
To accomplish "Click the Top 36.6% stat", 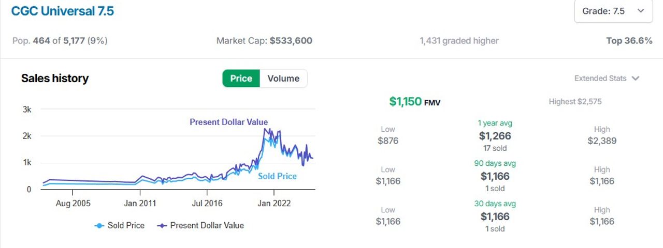I will pos(629,41).
